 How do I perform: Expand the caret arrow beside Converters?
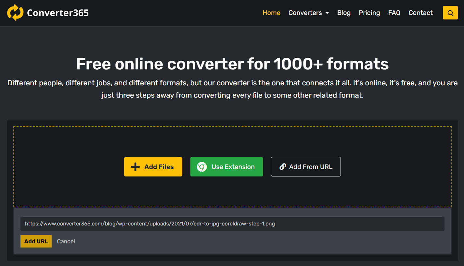327,13
